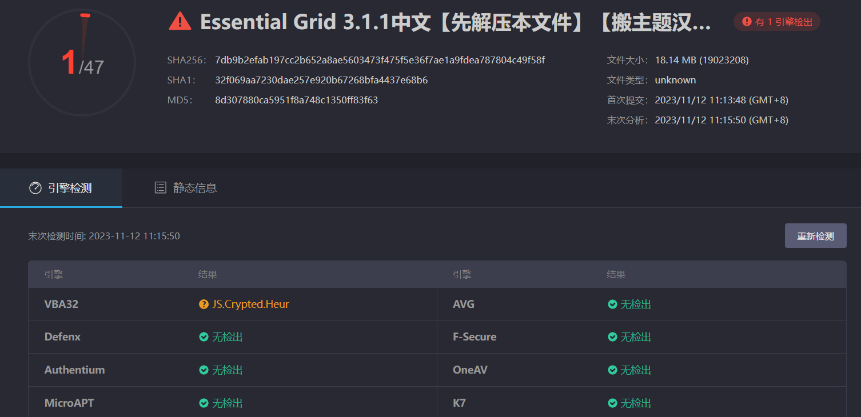The width and height of the screenshot is (861, 417).
Task: Click the green check icon in MicroAPT row
Action: [x=204, y=403]
